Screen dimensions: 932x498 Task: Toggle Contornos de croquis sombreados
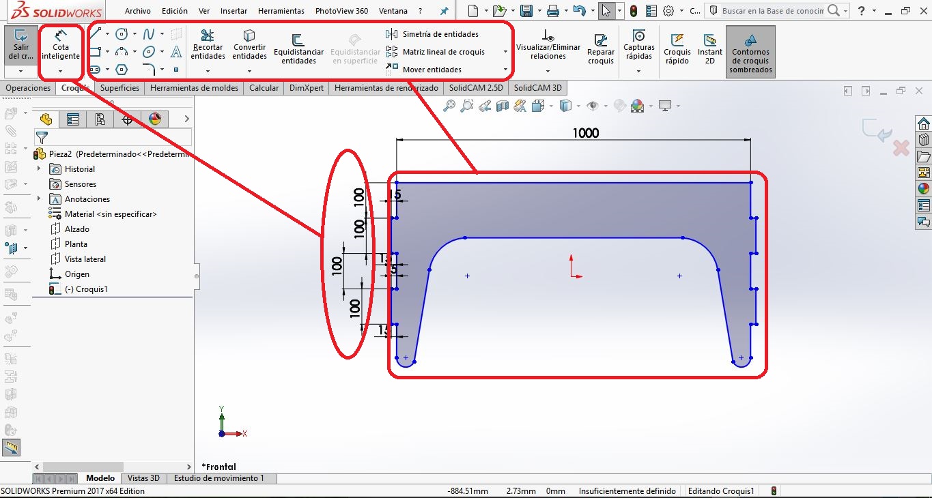pos(750,53)
